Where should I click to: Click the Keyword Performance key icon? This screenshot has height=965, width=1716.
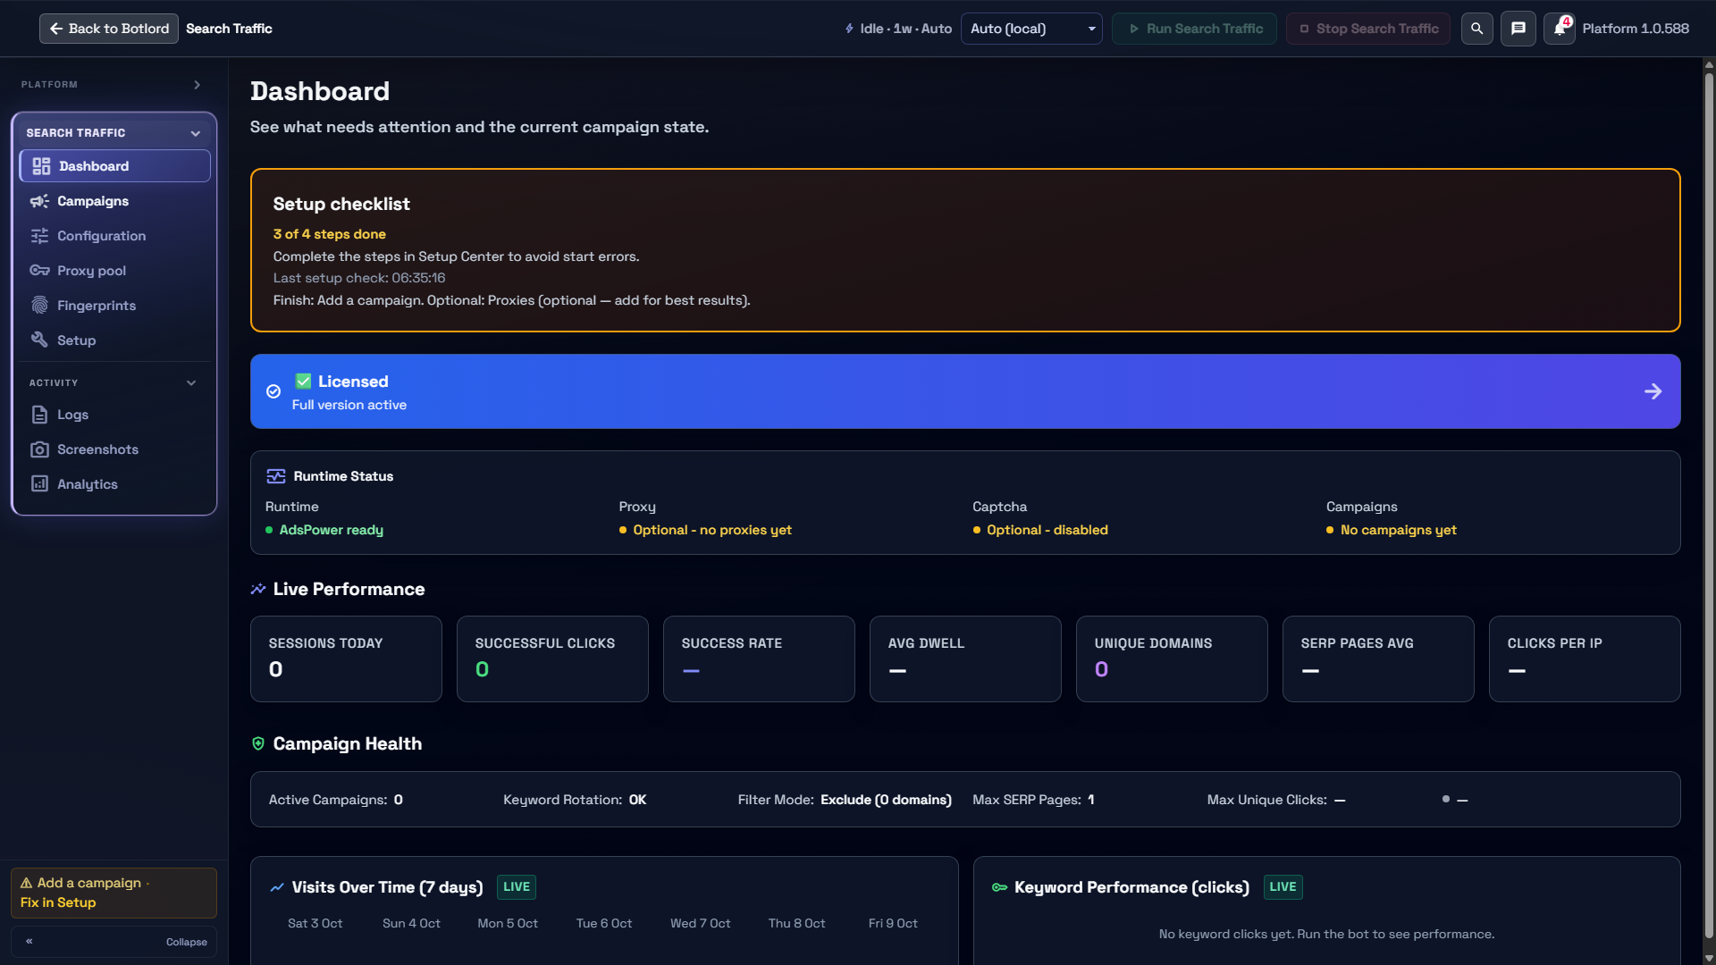tap(999, 887)
